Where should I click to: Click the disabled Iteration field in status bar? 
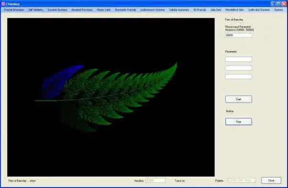pos(155,180)
